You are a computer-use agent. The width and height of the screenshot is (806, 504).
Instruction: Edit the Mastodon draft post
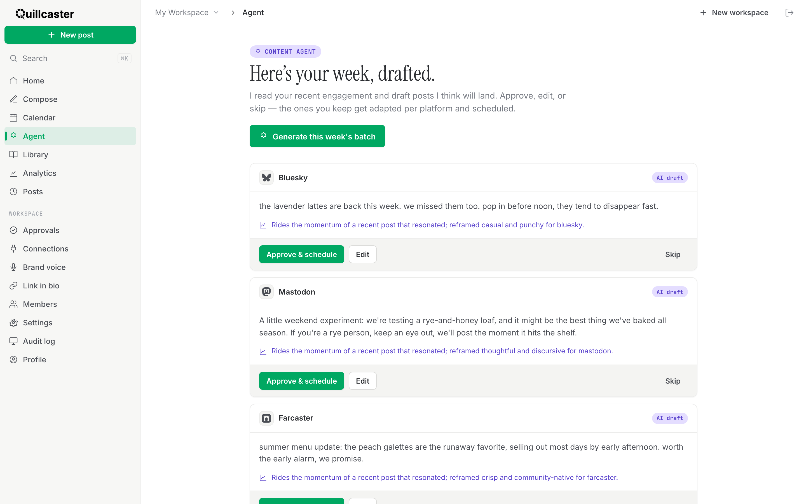click(x=362, y=381)
